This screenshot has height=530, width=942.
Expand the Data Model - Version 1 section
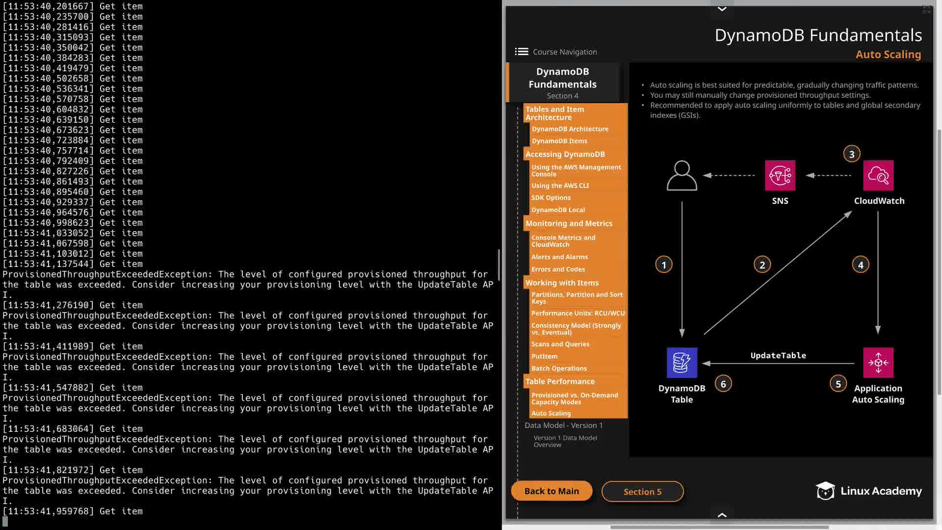(563, 425)
